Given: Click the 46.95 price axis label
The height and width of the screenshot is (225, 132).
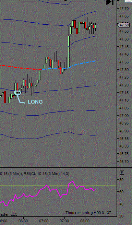Looking at the screenshot, I should 124,123.
